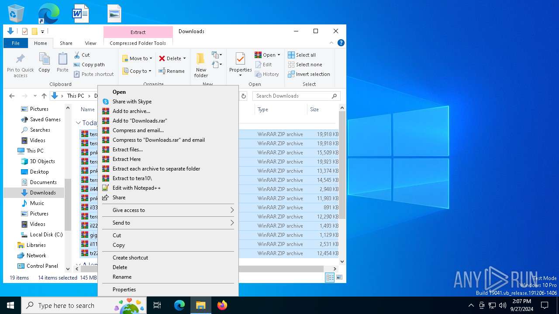Collapse the ribbon with the chevron

[x=331, y=43]
